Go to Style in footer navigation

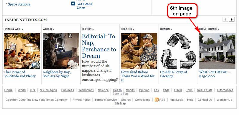166,90
